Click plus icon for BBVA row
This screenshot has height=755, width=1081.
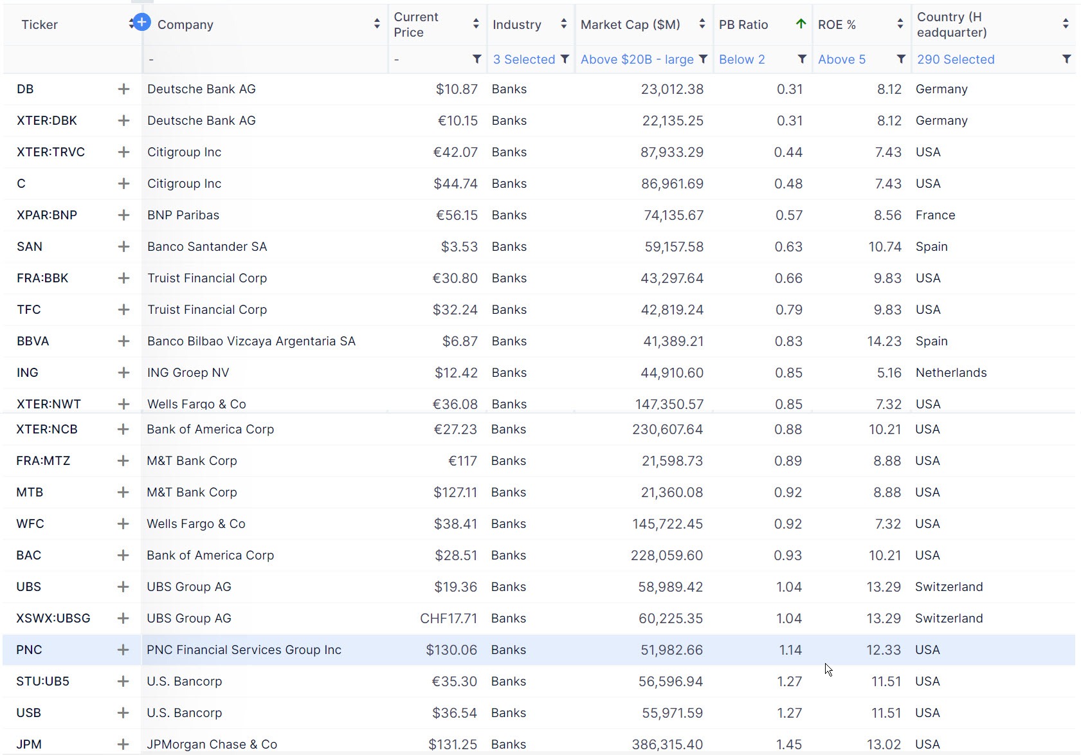click(123, 341)
